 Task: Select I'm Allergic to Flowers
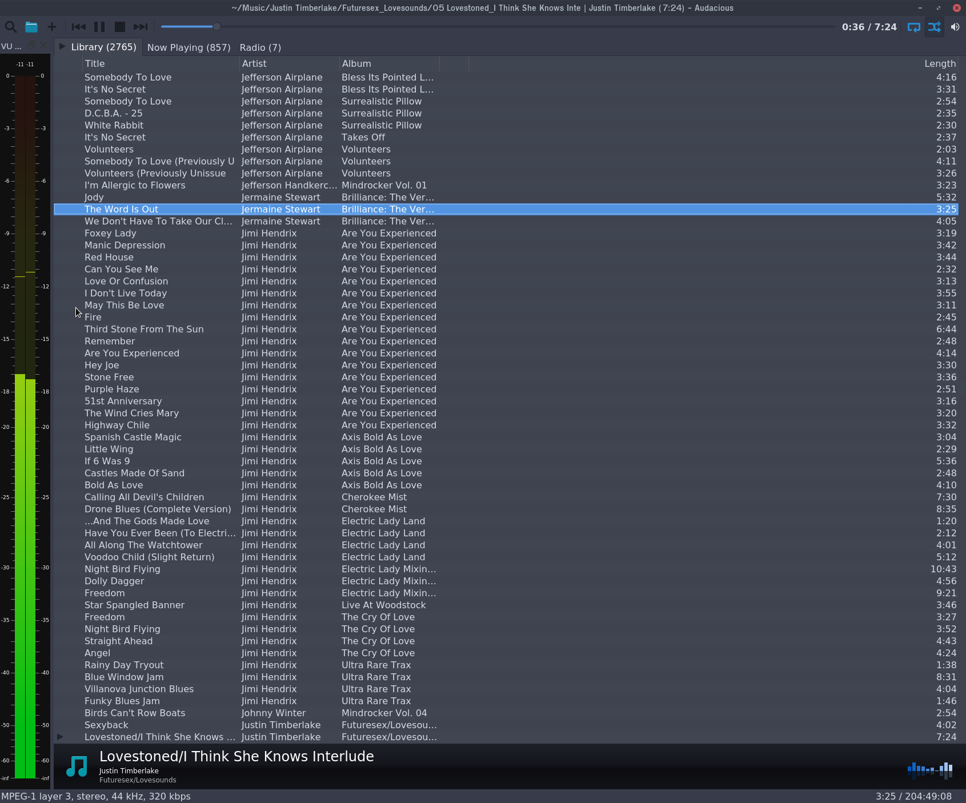pyautogui.click(x=506, y=185)
